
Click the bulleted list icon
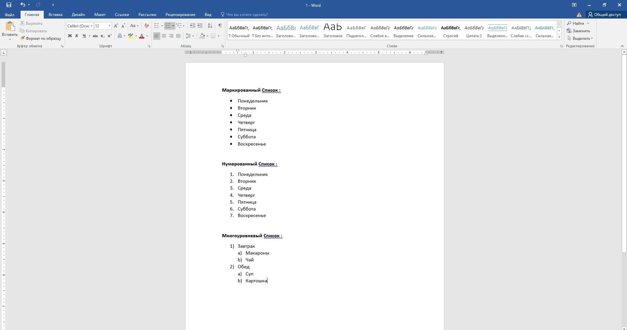tap(157, 26)
